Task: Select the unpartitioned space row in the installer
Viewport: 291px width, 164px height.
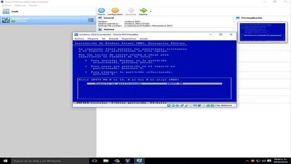Action: coord(155,84)
